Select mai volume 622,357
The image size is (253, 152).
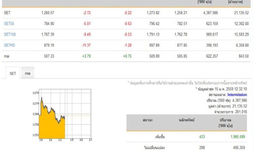click(212, 56)
